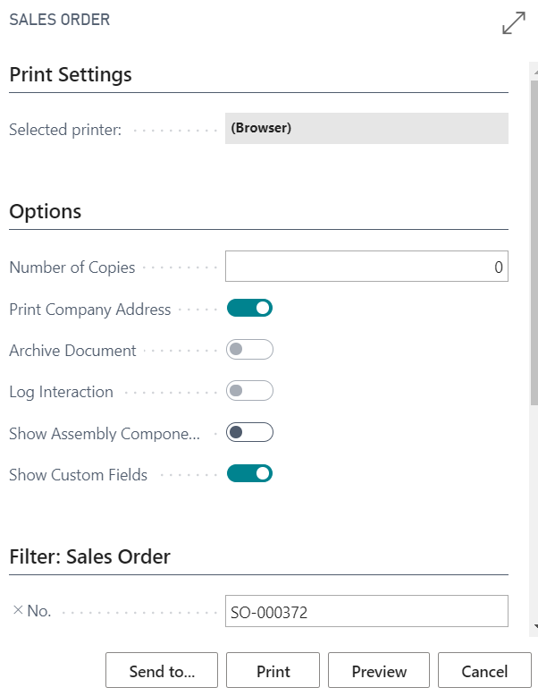Click the Number of Copies field
Viewport: 538px width, 696px height.
(x=366, y=267)
